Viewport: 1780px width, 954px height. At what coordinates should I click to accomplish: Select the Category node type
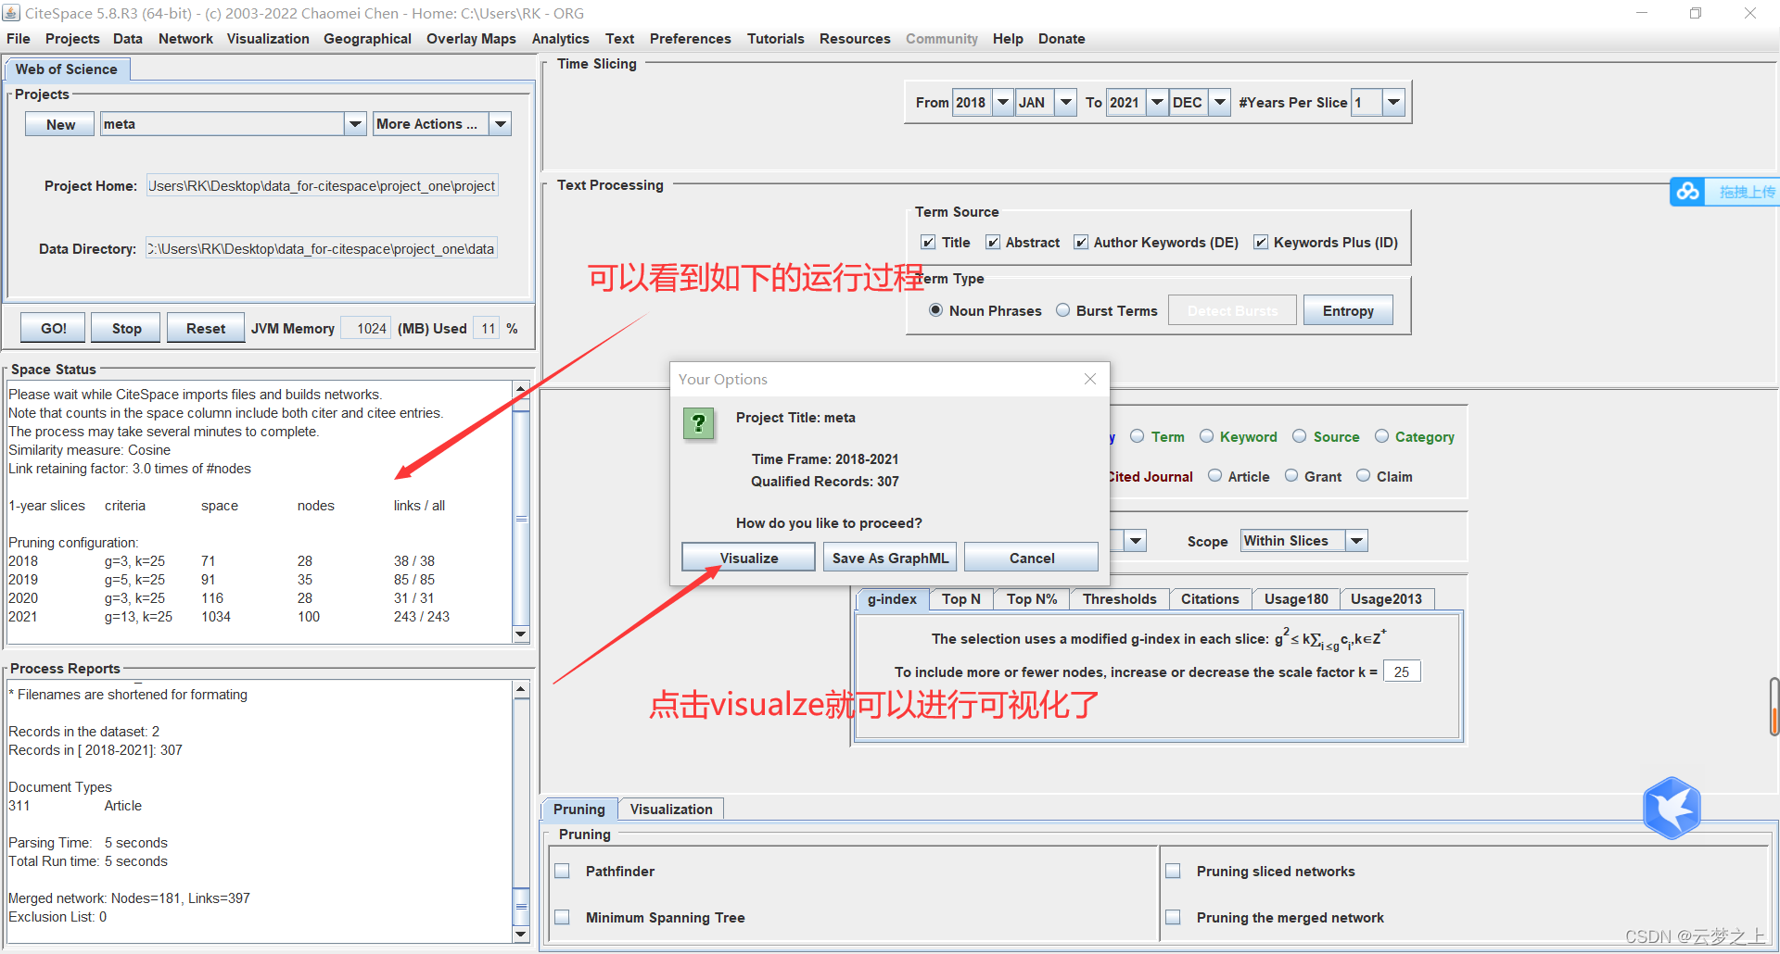pos(1382,436)
